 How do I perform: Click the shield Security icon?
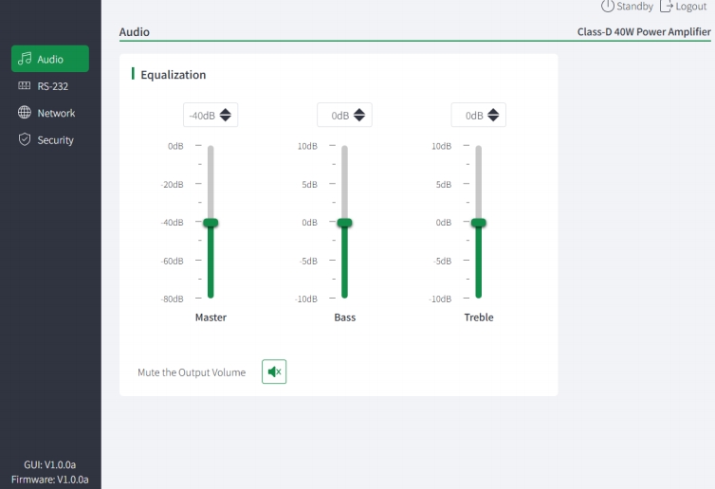point(25,139)
